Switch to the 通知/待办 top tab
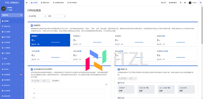Viewport: 203px width, 99px height. coord(45,3)
